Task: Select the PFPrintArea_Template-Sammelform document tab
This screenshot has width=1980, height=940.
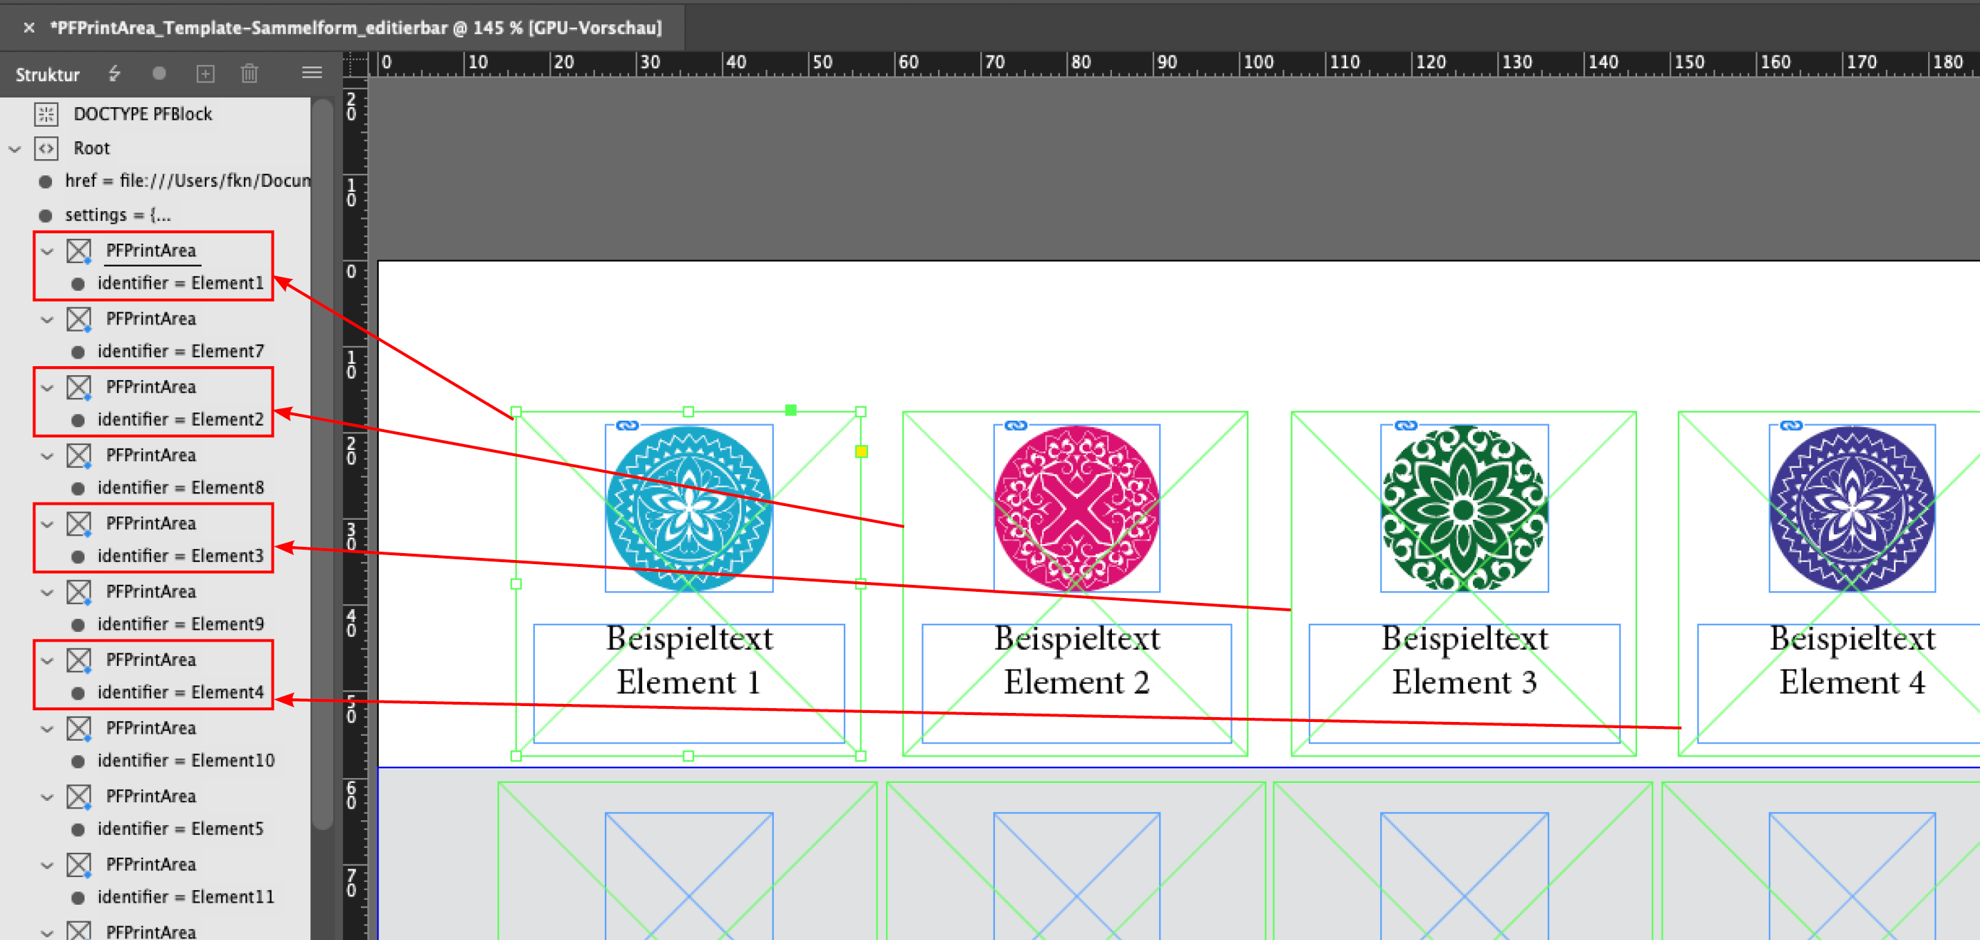Action: (x=355, y=28)
